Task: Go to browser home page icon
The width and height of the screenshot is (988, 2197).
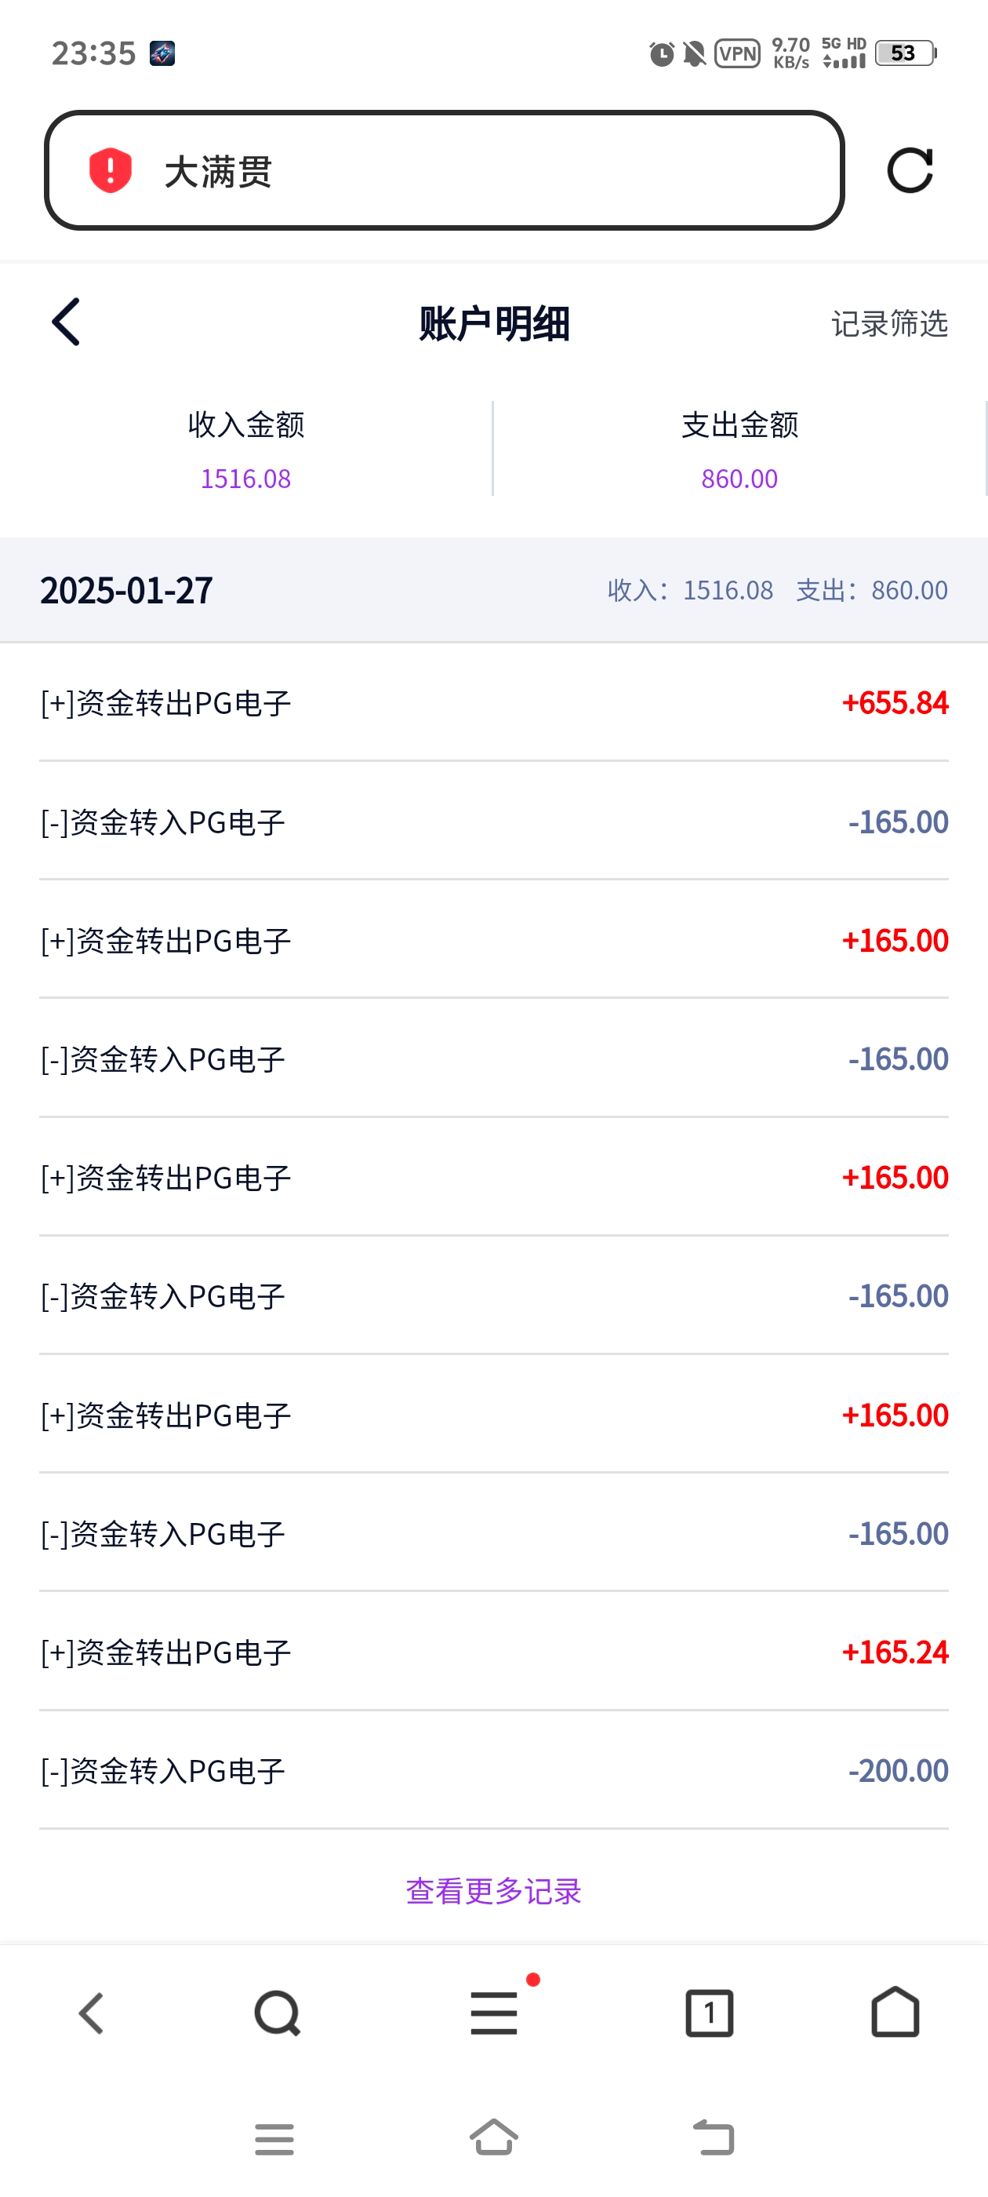Action: pyautogui.click(x=895, y=2013)
